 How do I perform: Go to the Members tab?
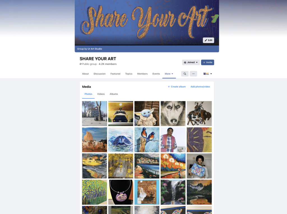click(x=142, y=74)
